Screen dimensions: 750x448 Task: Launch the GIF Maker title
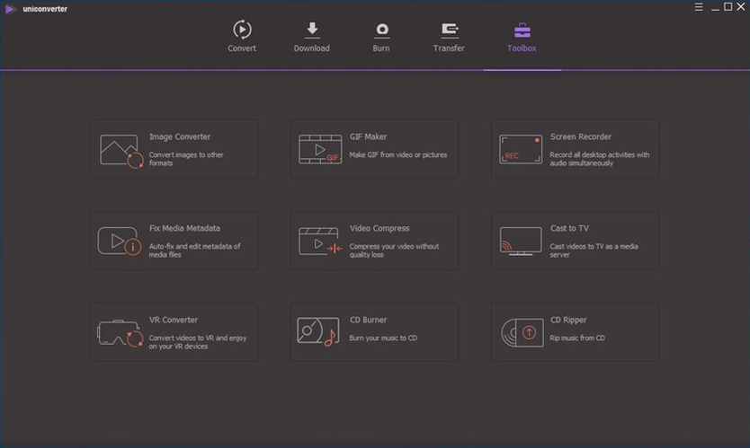[369, 136]
